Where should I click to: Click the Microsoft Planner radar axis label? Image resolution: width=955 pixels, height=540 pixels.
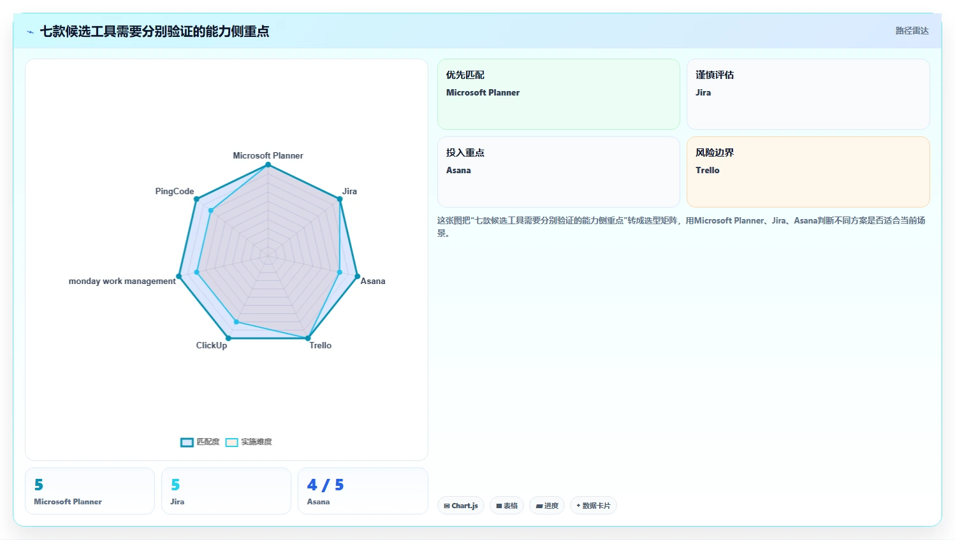pos(268,155)
